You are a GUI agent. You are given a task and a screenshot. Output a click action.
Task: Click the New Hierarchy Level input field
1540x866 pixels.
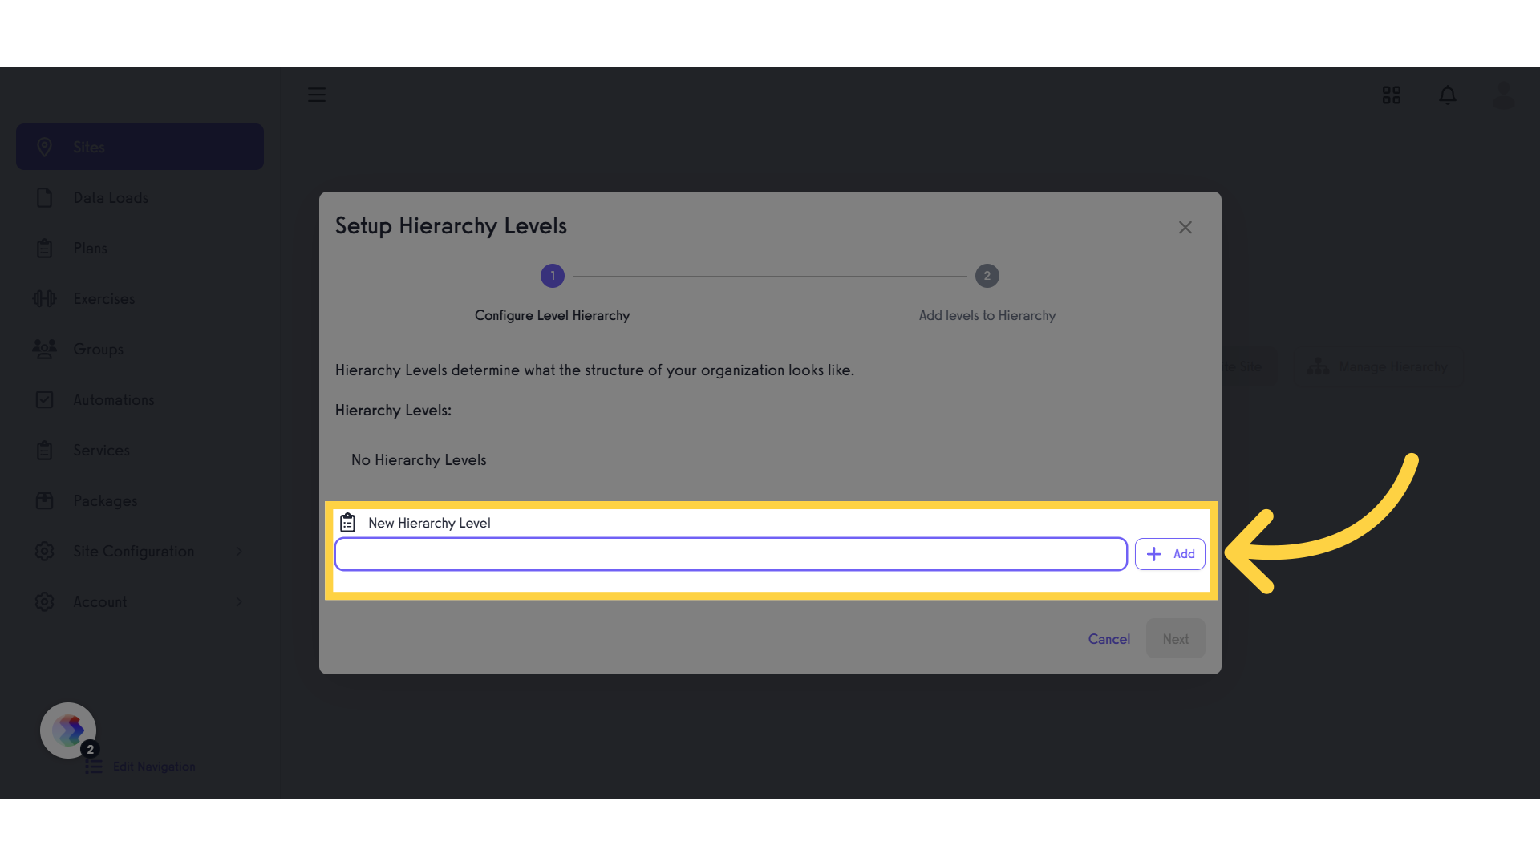730,553
